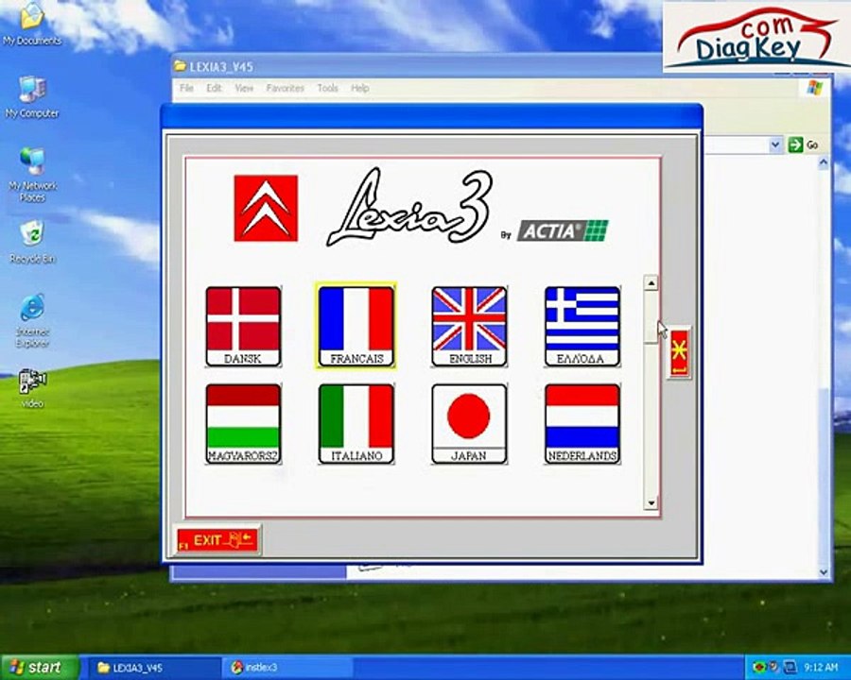Open File menu in LEXIA3_V45 window
This screenshot has height=680, width=851.
tap(186, 88)
